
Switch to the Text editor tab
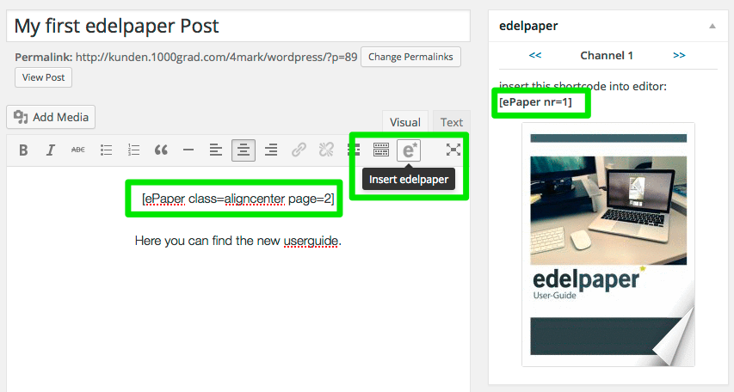451,122
